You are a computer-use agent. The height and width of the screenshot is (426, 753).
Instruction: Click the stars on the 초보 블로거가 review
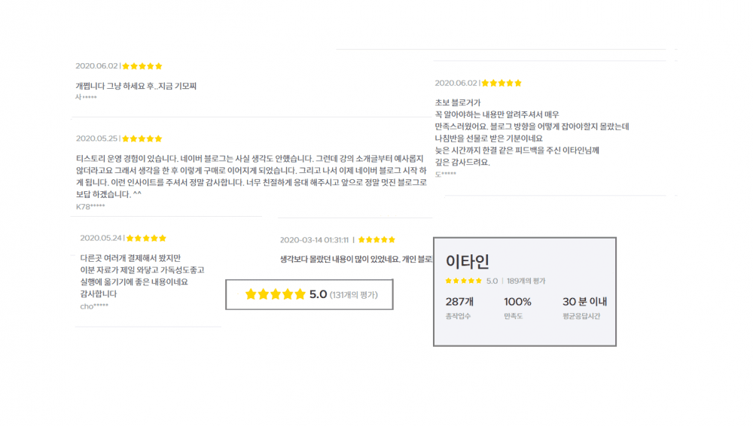pyautogui.click(x=501, y=83)
